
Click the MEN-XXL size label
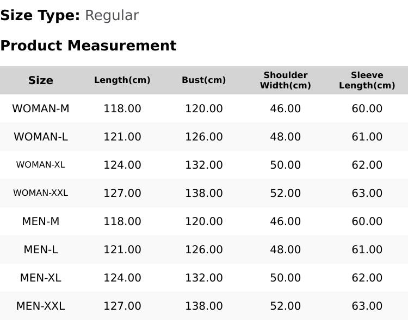tap(41, 306)
